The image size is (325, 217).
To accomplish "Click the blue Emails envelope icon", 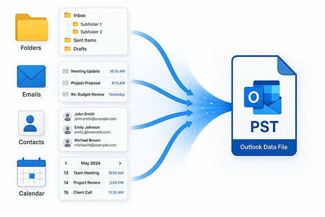I will tap(31, 76).
